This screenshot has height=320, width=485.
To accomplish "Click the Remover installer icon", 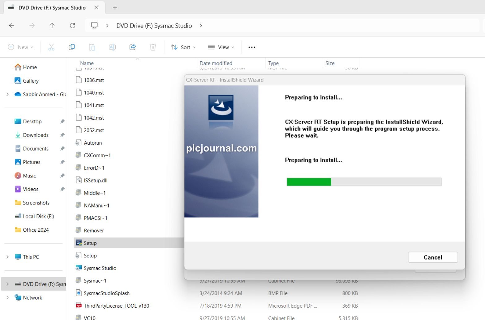I will [79, 230].
